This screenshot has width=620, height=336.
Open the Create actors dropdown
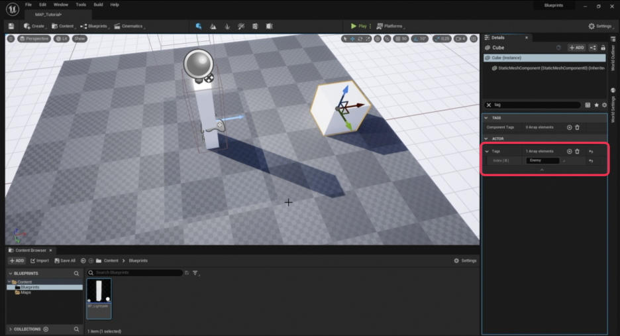coord(34,26)
